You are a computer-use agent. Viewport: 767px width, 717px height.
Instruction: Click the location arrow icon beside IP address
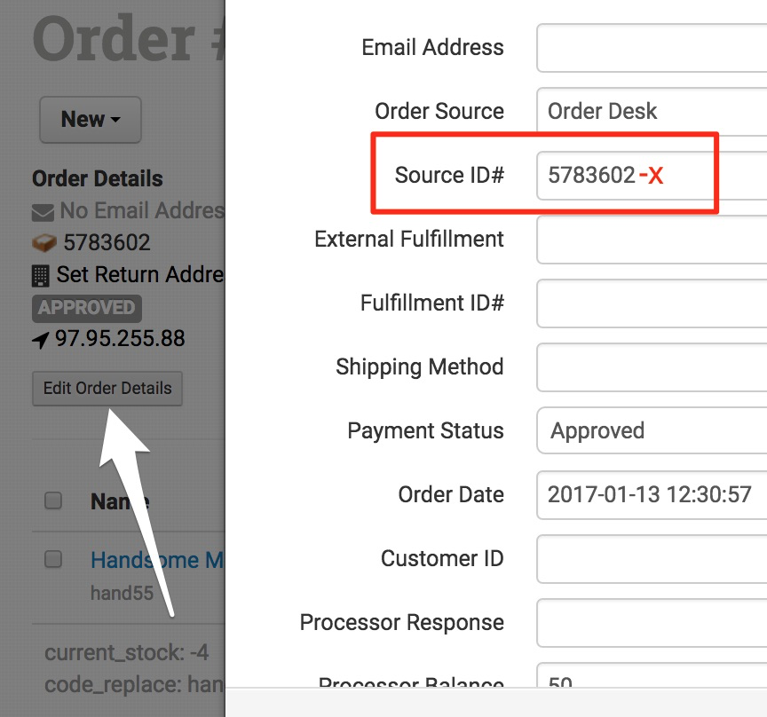click(41, 339)
